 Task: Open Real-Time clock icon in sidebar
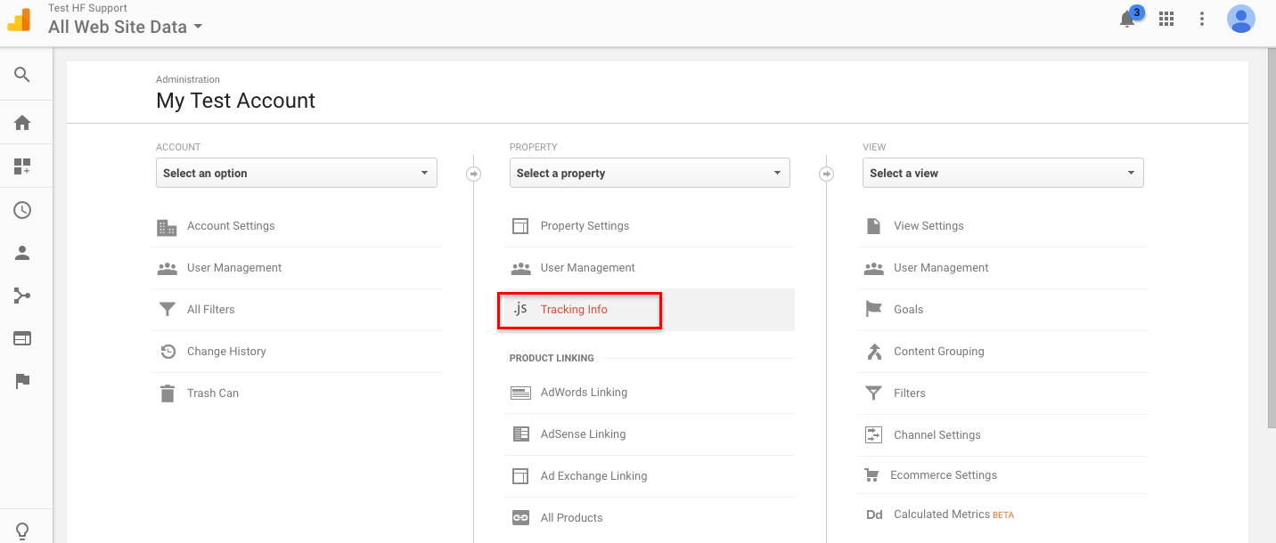(x=22, y=210)
